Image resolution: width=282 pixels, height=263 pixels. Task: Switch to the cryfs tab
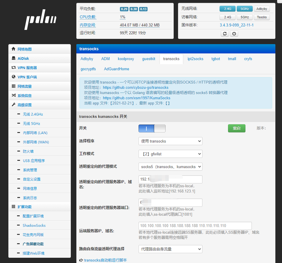pyautogui.click(x=248, y=59)
